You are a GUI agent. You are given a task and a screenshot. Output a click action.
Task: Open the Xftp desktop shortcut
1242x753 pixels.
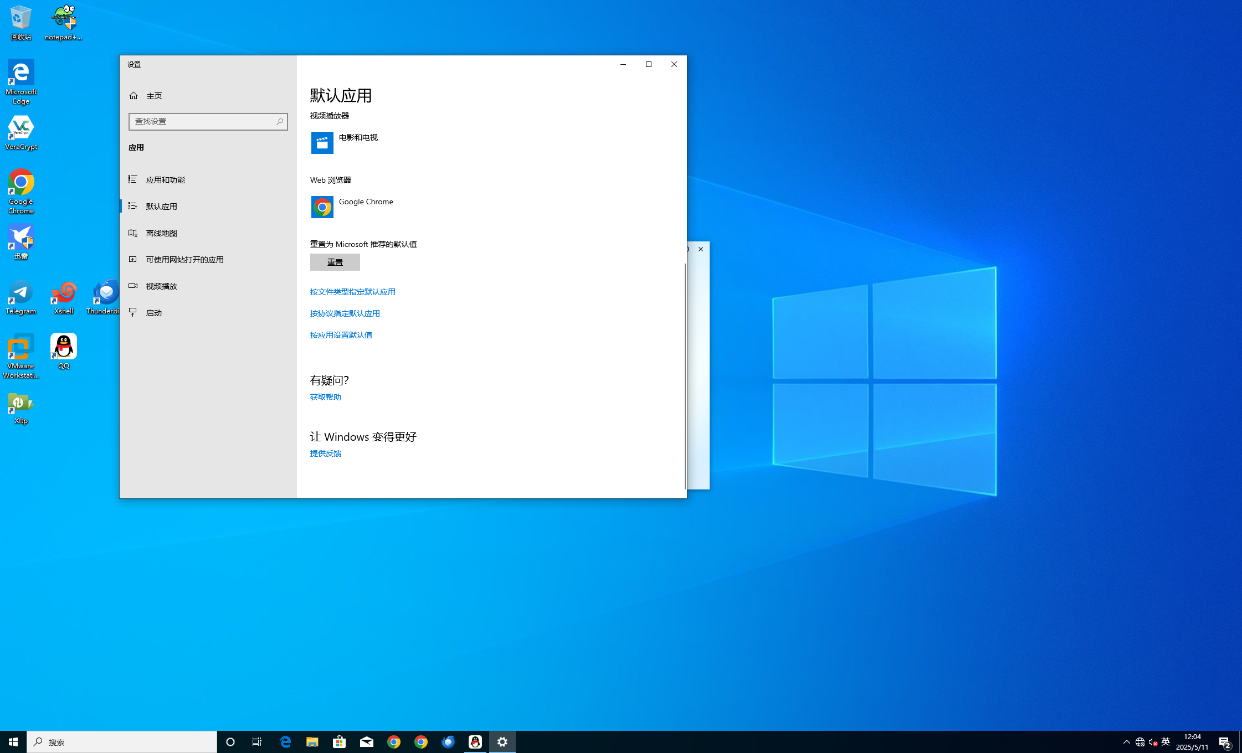[21, 409]
